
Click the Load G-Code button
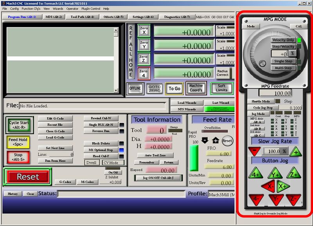point(55,137)
